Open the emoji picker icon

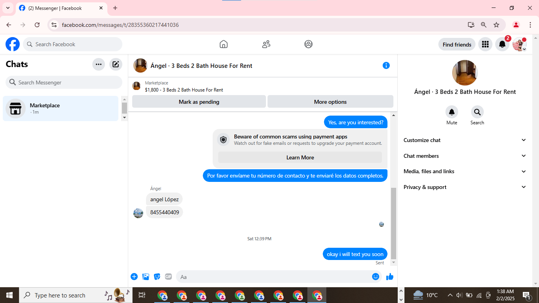[376, 277]
